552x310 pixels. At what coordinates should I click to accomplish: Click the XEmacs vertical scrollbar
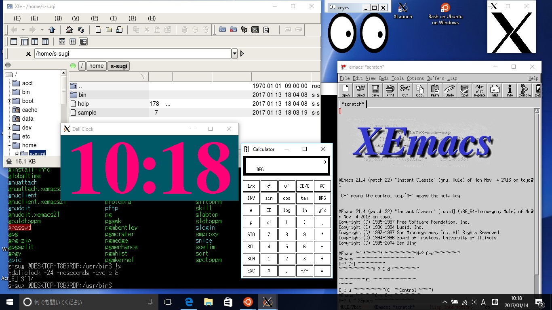[x=537, y=194]
